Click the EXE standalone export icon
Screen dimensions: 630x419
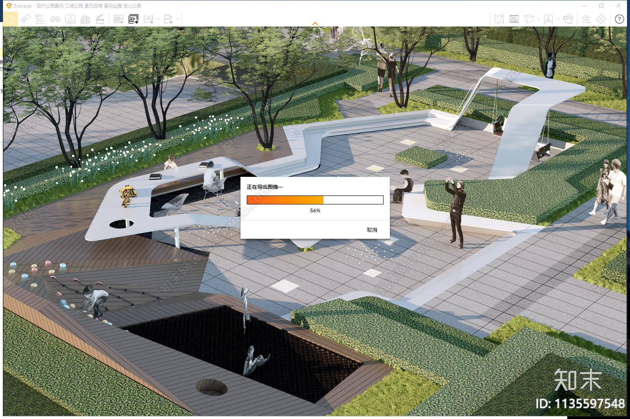168,19
